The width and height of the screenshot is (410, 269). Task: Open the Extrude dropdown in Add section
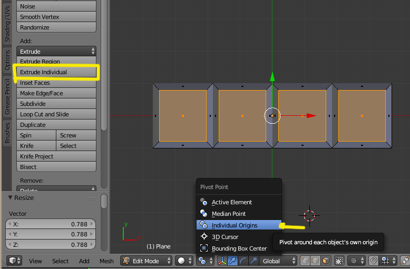point(57,52)
